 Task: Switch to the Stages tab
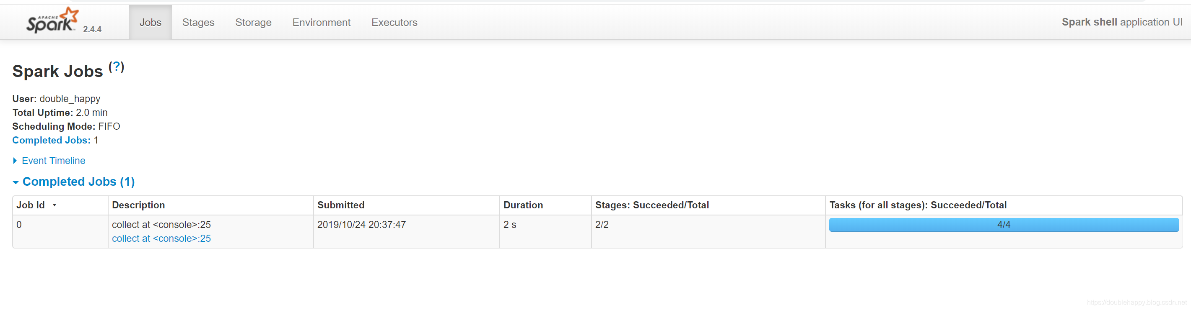coord(198,22)
